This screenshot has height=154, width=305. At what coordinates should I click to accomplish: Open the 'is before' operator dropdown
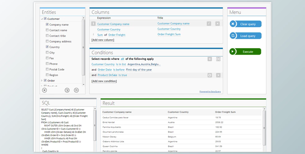[x=119, y=70]
